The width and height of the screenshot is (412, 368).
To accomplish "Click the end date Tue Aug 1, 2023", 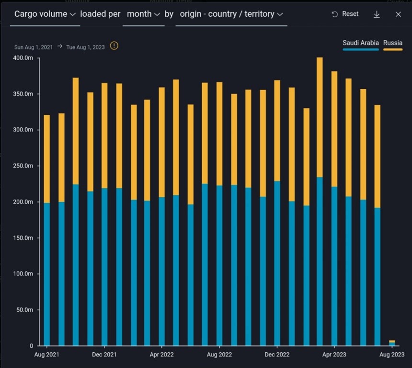I will click(x=86, y=47).
